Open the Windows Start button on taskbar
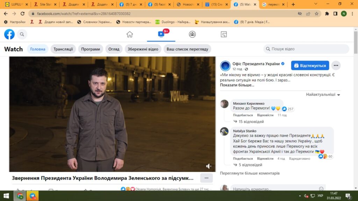The width and height of the screenshot is (358, 201). pos(6,196)
